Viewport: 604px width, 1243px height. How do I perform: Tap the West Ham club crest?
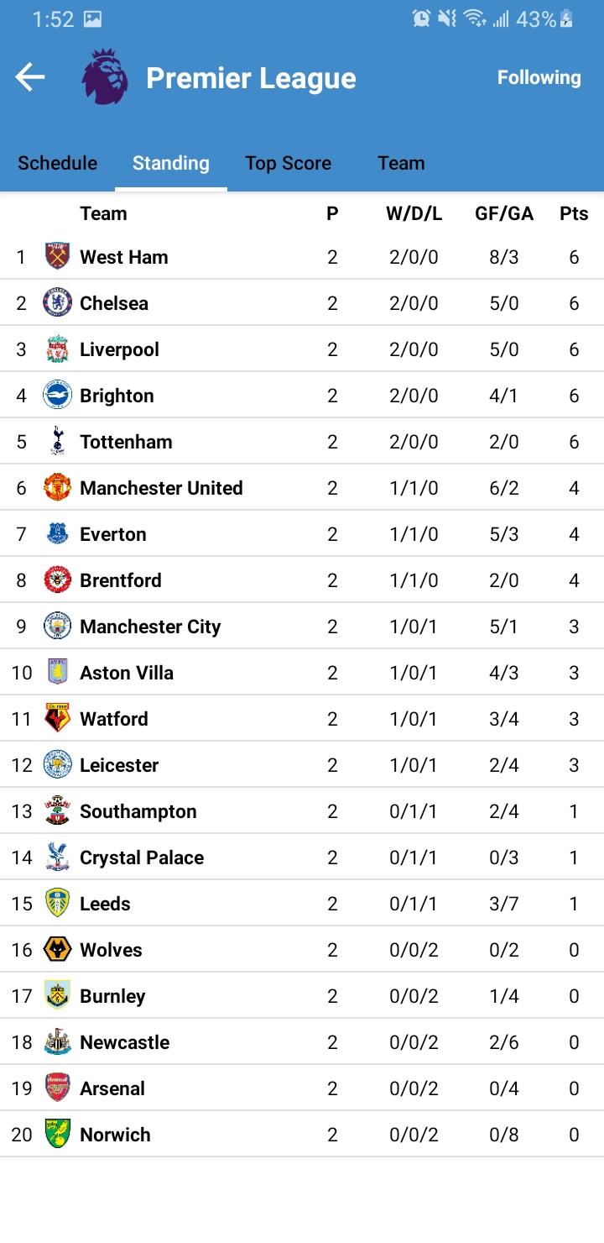tap(57, 256)
